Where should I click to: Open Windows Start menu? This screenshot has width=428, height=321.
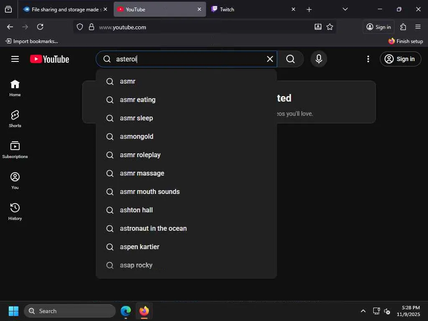pos(13,311)
